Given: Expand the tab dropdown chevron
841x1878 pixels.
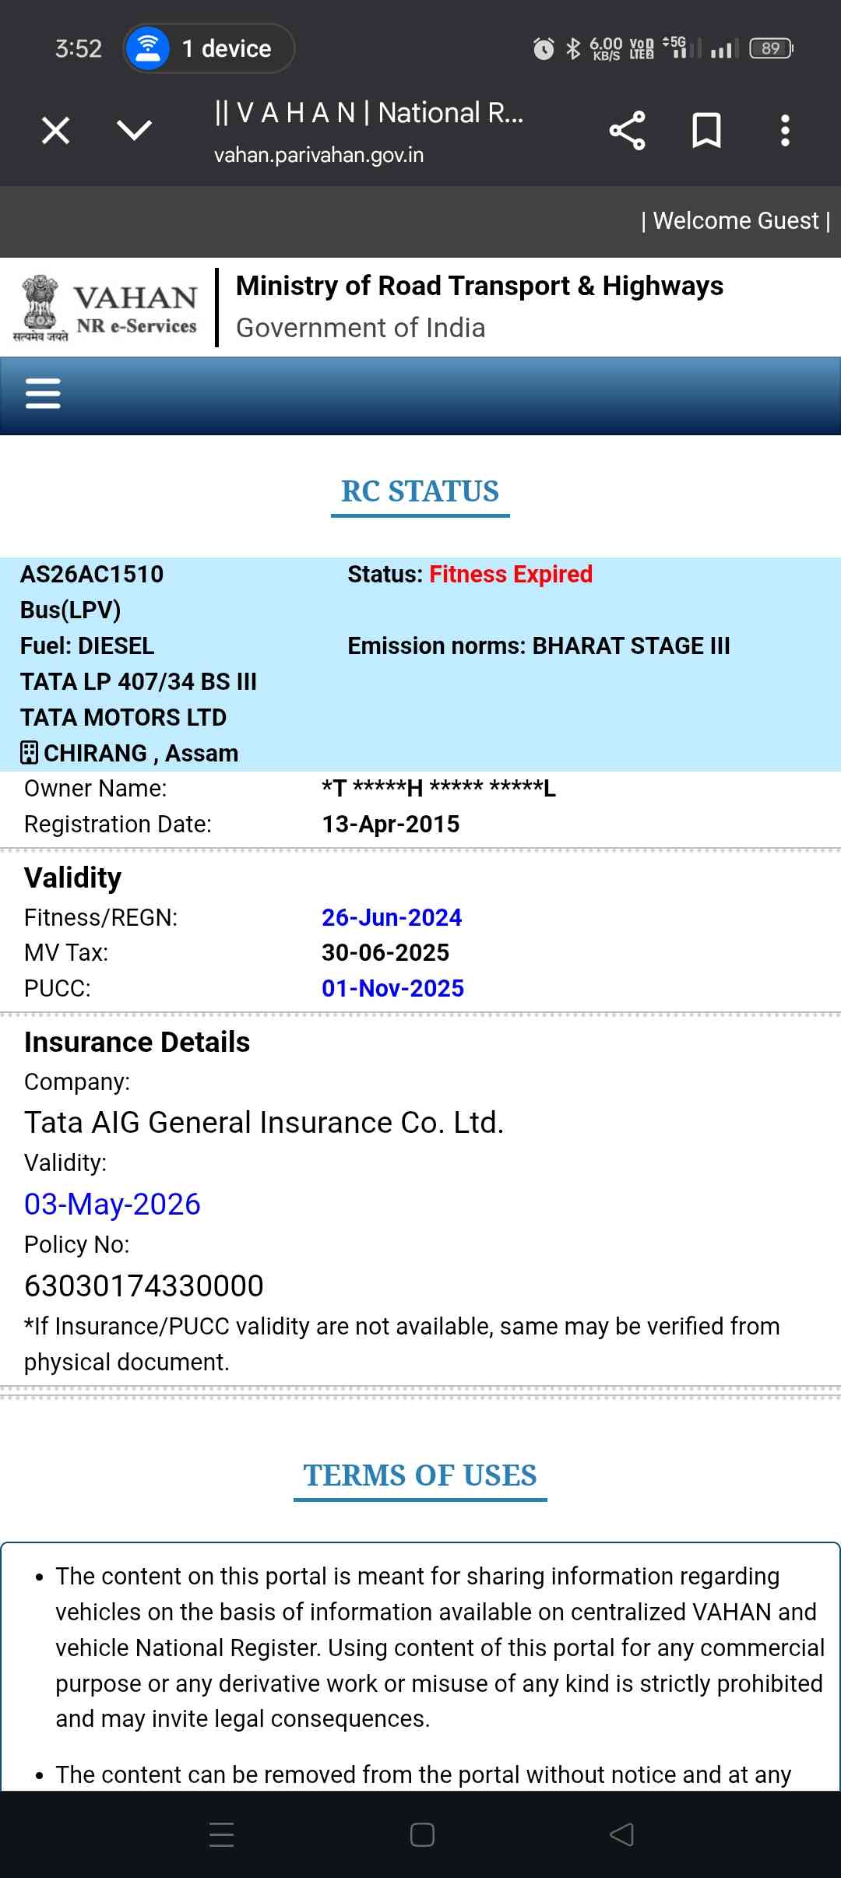Looking at the screenshot, I should [134, 130].
